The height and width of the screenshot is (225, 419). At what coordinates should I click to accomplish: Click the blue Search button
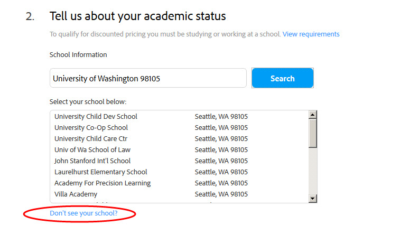click(x=282, y=78)
